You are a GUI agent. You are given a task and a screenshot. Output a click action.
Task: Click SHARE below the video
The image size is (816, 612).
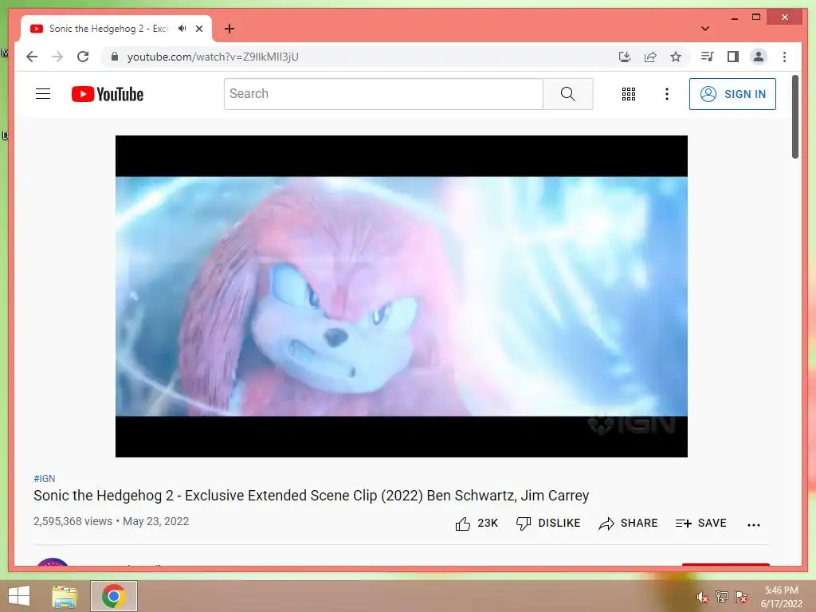click(628, 523)
